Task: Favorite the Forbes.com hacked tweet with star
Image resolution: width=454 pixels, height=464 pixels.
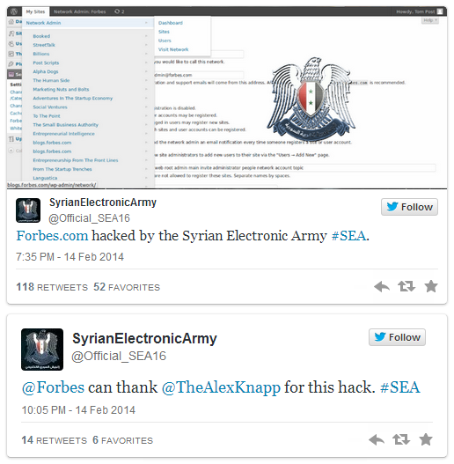Action: click(x=431, y=286)
